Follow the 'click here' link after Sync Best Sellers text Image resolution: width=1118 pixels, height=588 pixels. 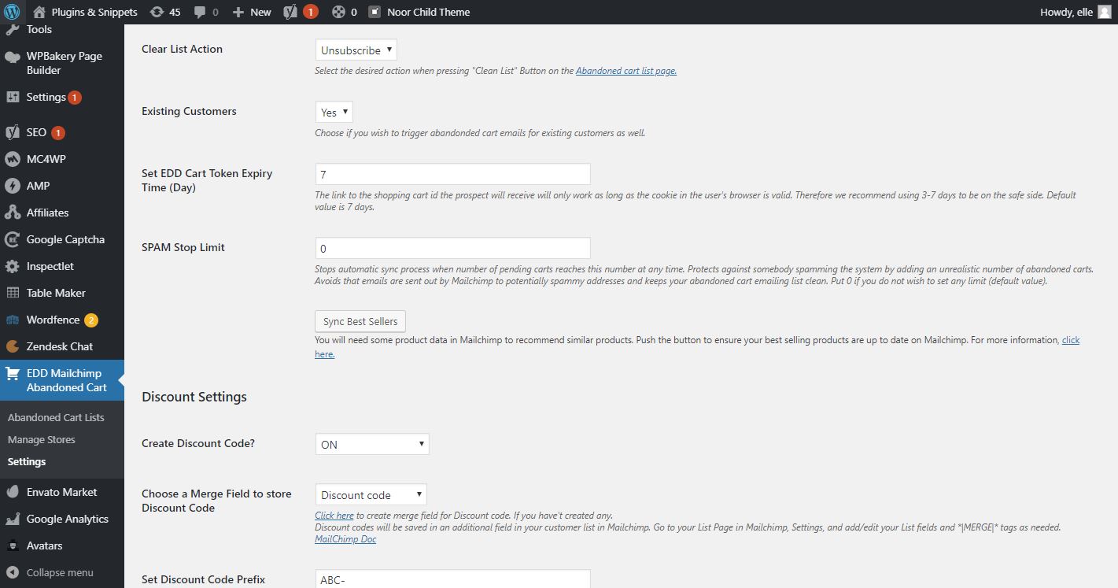click(x=1071, y=340)
